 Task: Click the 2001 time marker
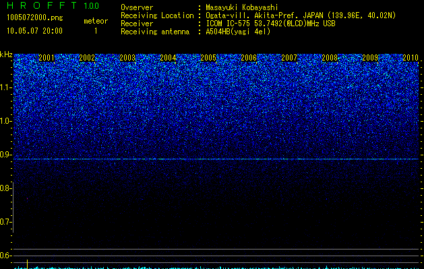(x=47, y=58)
